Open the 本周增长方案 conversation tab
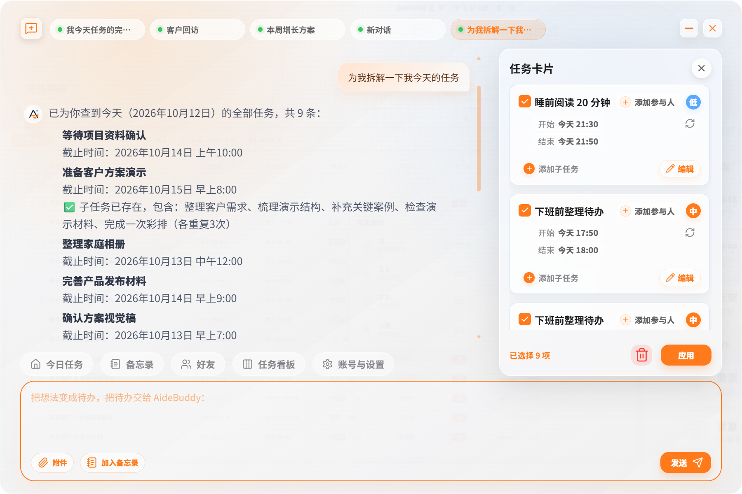Screen dimensions: 742x494 point(298,30)
